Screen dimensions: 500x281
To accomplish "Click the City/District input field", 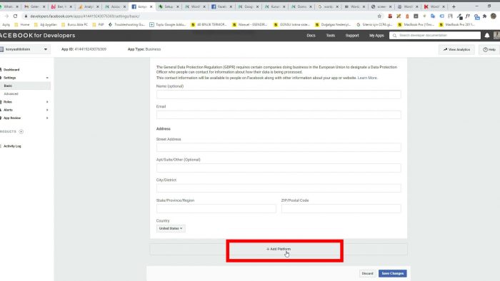I will pos(279,188).
